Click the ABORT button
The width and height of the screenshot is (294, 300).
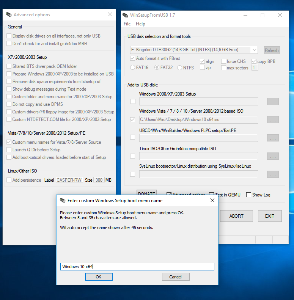236,216
